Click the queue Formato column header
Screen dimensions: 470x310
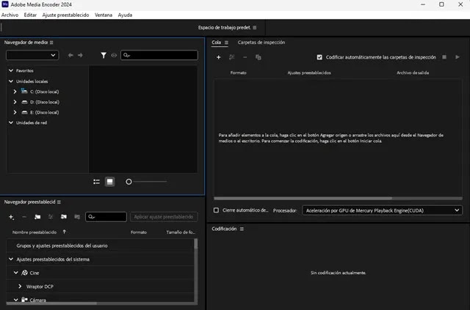point(238,73)
